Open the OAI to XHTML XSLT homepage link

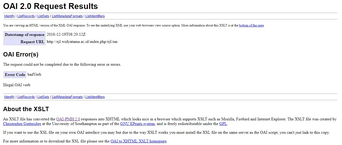click(138, 141)
